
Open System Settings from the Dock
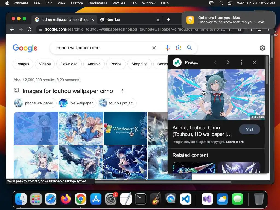coord(111,199)
